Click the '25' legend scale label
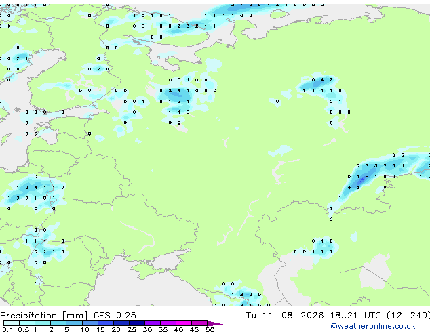 coord(132,329)
